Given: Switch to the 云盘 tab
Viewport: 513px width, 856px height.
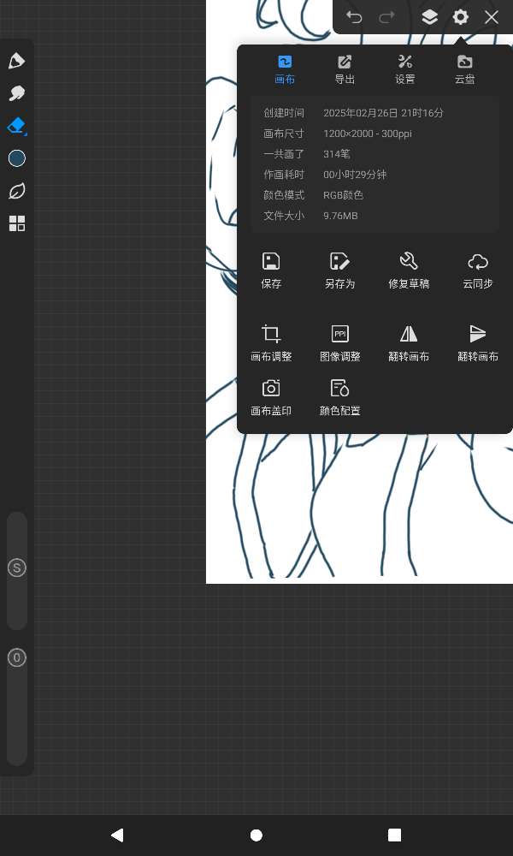Looking at the screenshot, I should [x=464, y=70].
